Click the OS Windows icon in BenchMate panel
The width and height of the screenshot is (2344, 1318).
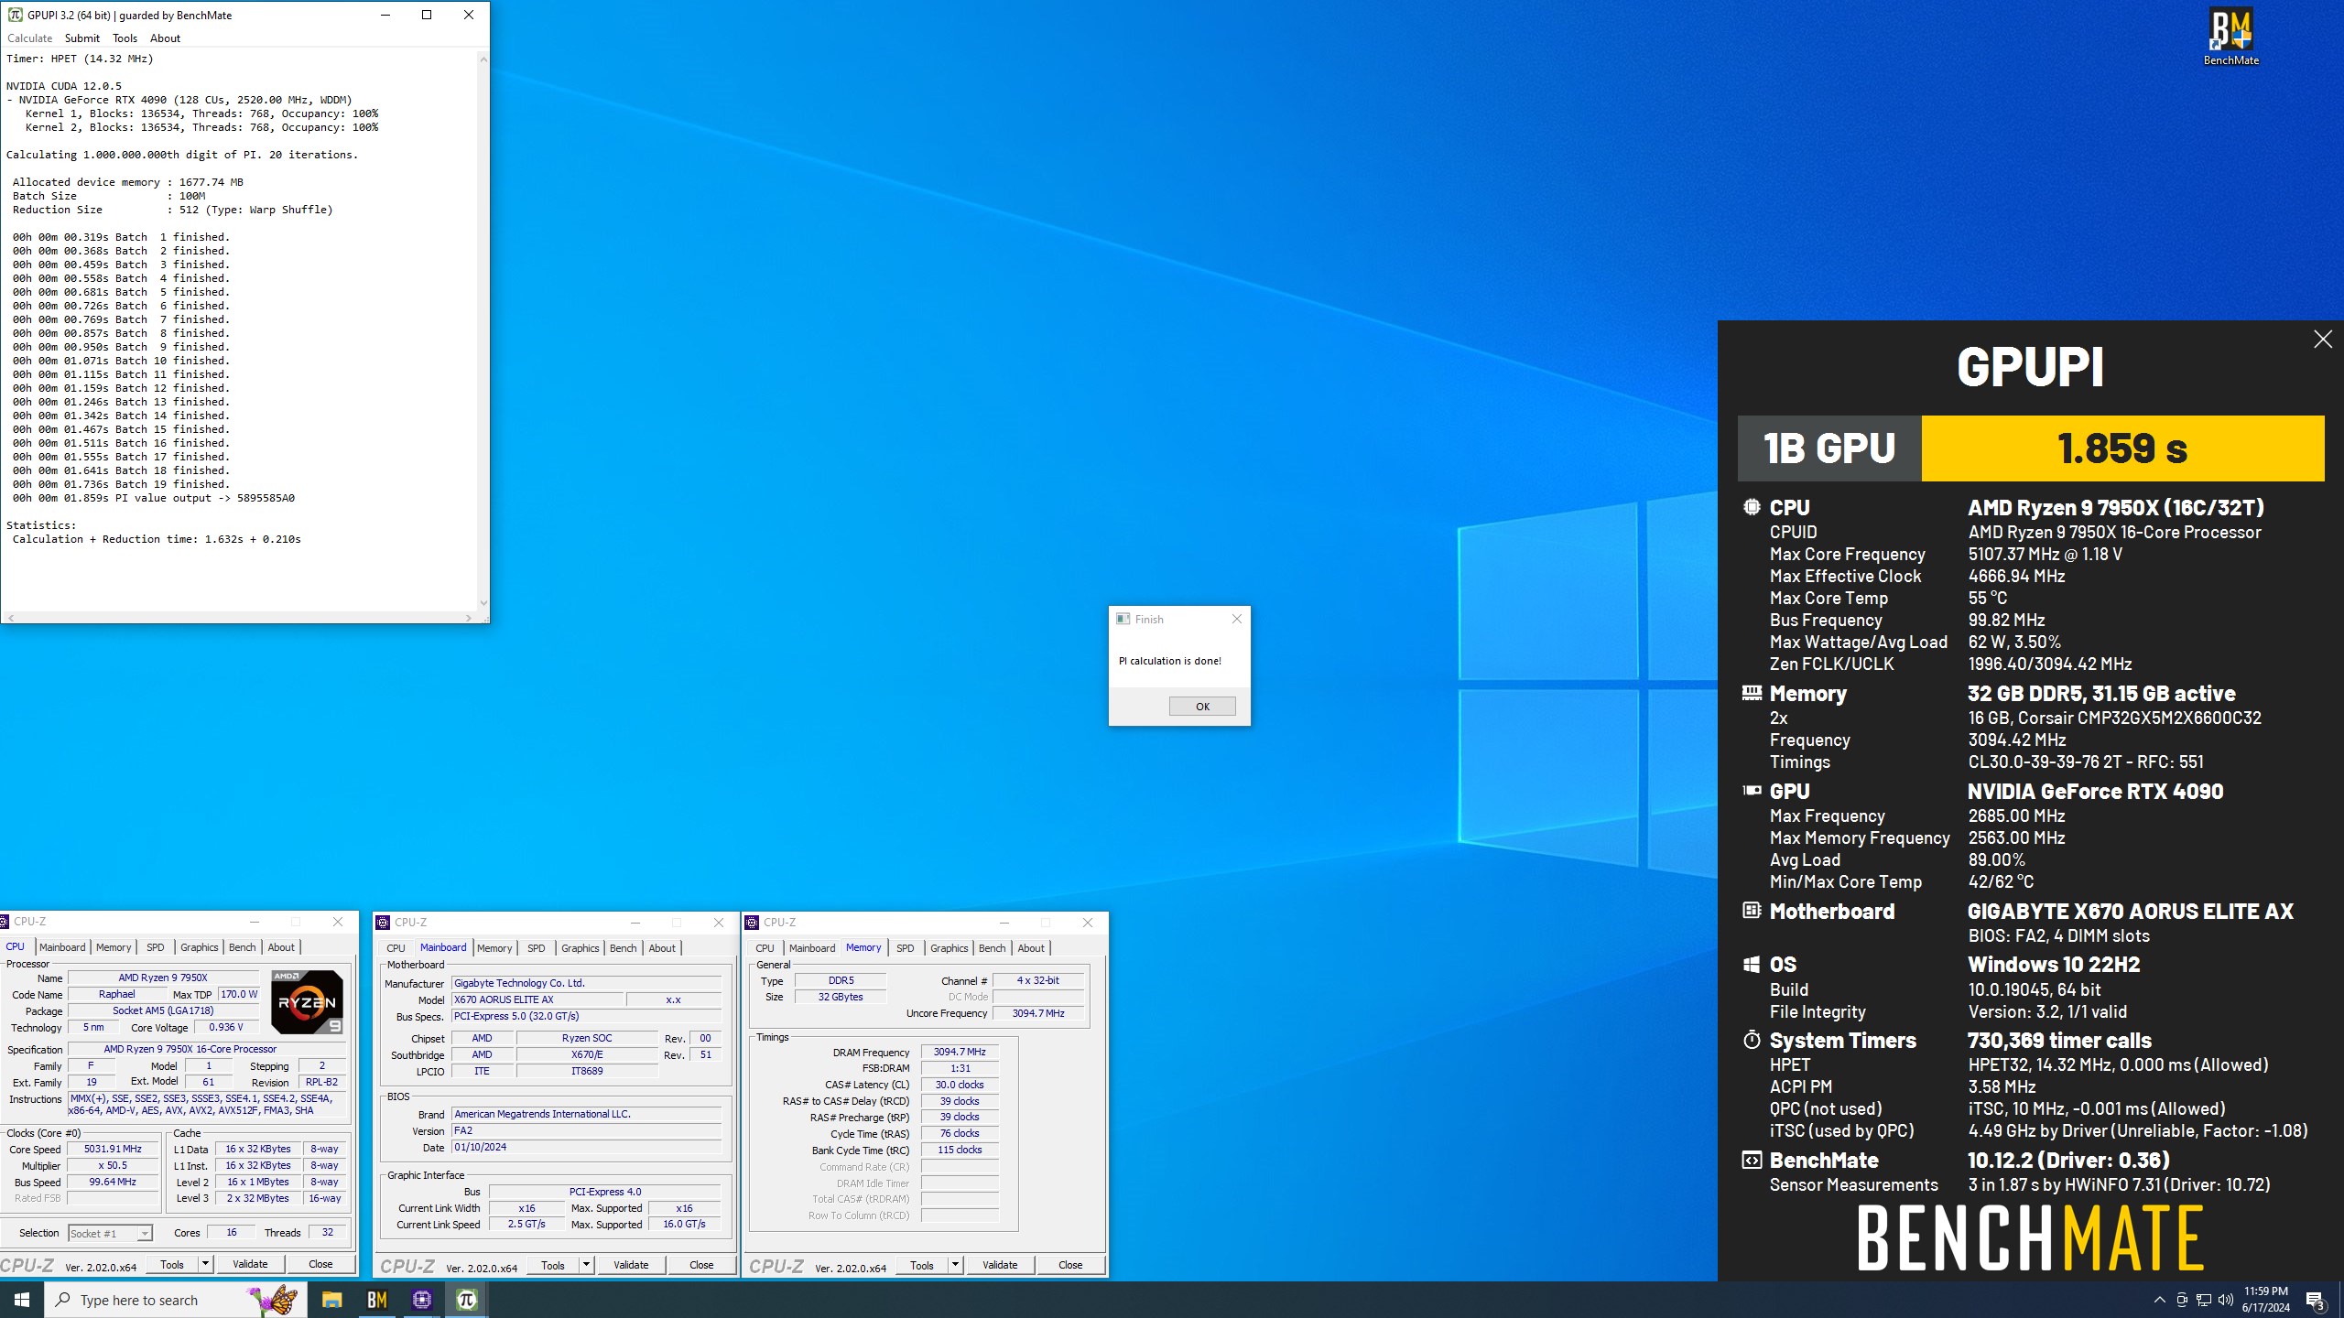pyautogui.click(x=1752, y=965)
